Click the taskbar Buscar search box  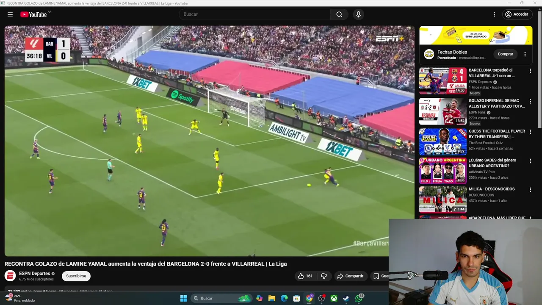[x=221, y=298]
